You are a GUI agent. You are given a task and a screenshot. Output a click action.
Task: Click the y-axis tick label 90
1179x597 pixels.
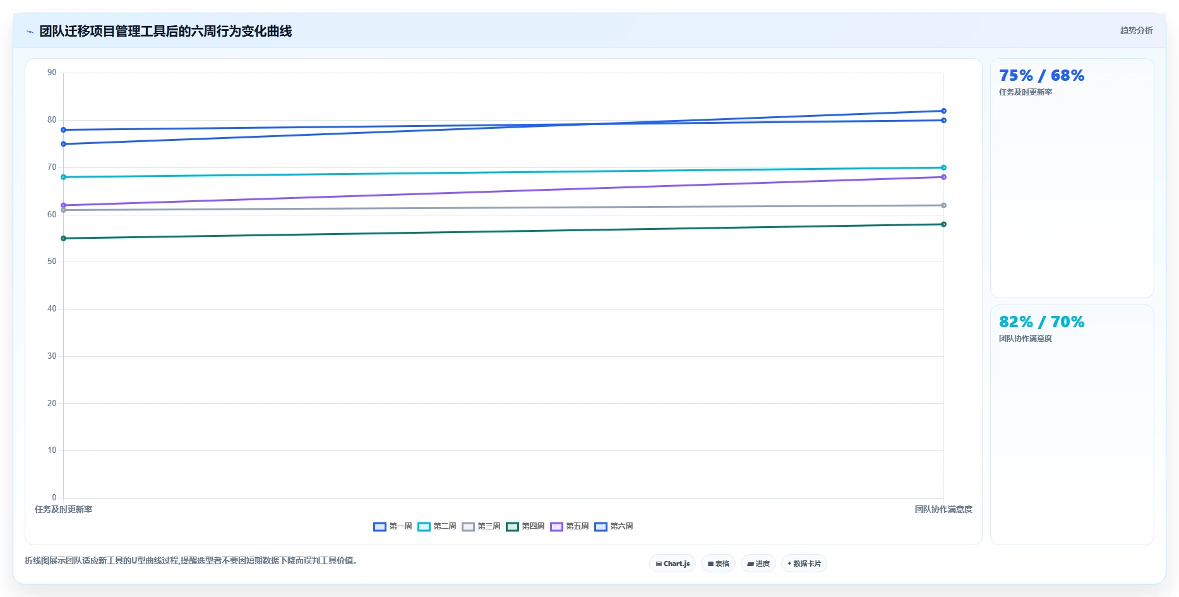(x=52, y=73)
